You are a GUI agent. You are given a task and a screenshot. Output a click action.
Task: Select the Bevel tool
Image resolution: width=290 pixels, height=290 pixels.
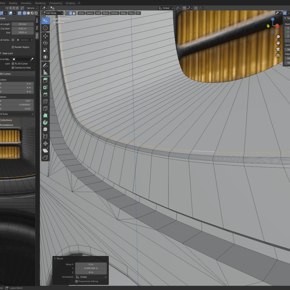point(45,94)
